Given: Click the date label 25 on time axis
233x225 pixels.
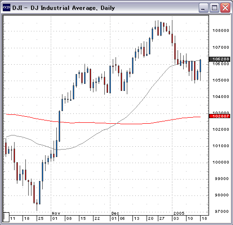Looking at the screenshot, I should pyautogui.click(x=41, y=218).
